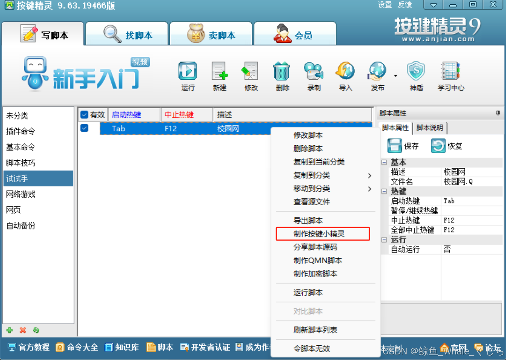
Task: Switch to the 脚本说明 tab
Action: click(x=429, y=128)
